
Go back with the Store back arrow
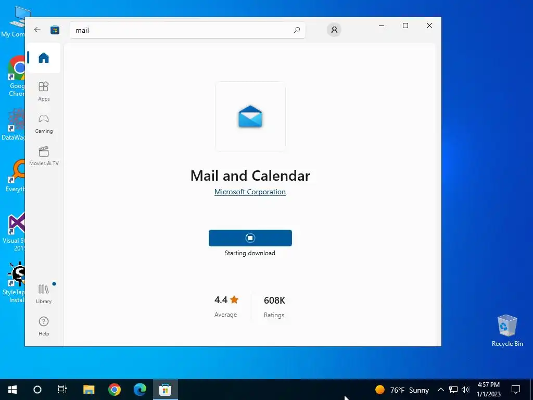coord(37,30)
